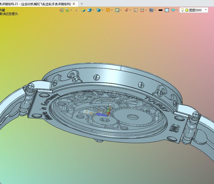Click the gray monitor display icon

tap(151, 10)
